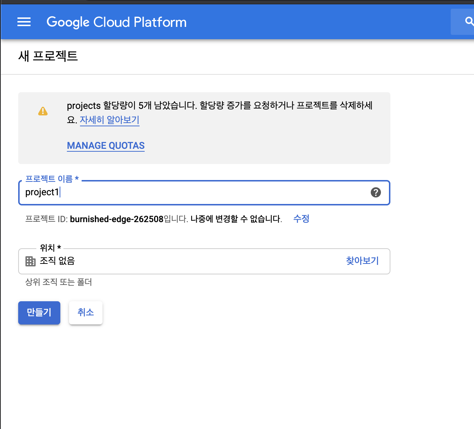This screenshot has height=429, width=474.
Task: Open the hamburger navigation menu
Action: point(24,22)
